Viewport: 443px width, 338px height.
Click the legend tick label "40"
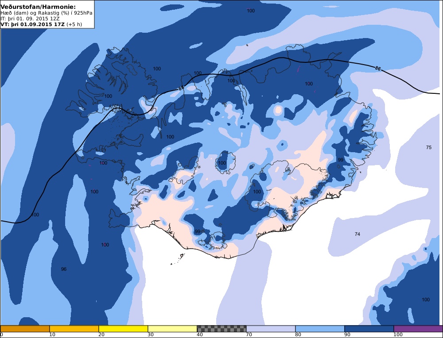click(x=200, y=334)
